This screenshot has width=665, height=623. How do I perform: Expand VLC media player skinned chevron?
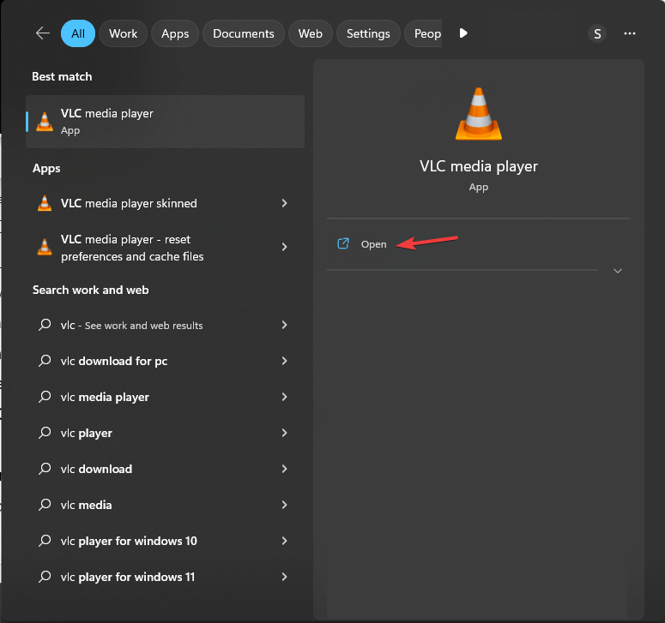284,203
